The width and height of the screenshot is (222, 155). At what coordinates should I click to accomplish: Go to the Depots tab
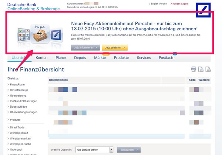80,58
